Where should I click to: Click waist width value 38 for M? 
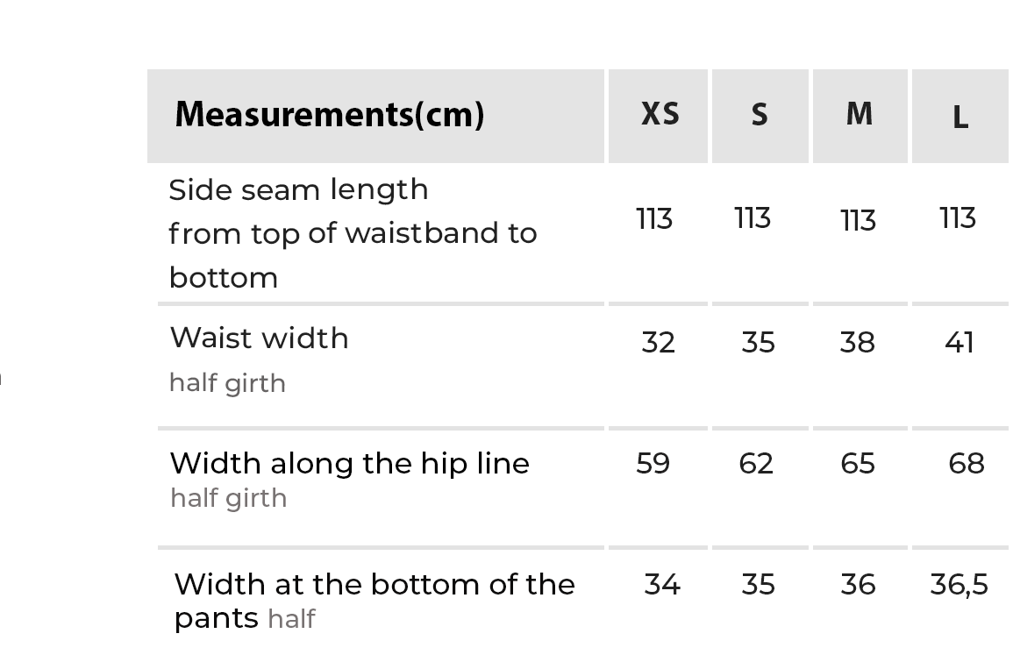coord(858,342)
